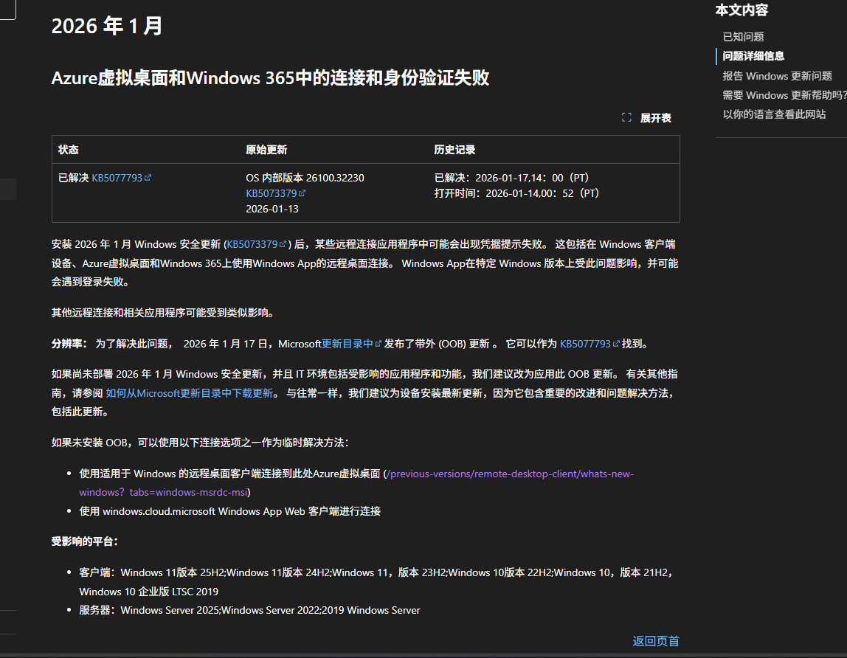Open 已知问题 in the 本文内容 sidebar
The width and height of the screenshot is (847, 658).
[743, 36]
